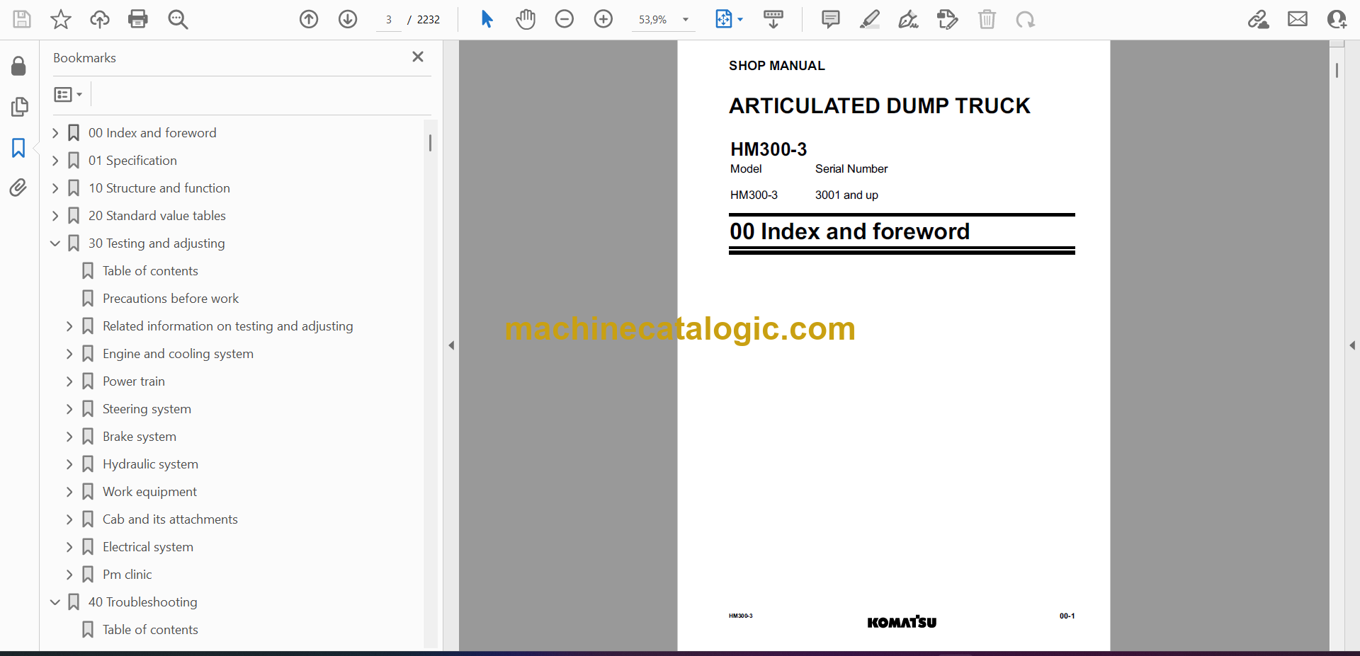The height and width of the screenshot is (656, 1360).
Task: Expand right tools pane arrow
Action: tap(1352, 345)
